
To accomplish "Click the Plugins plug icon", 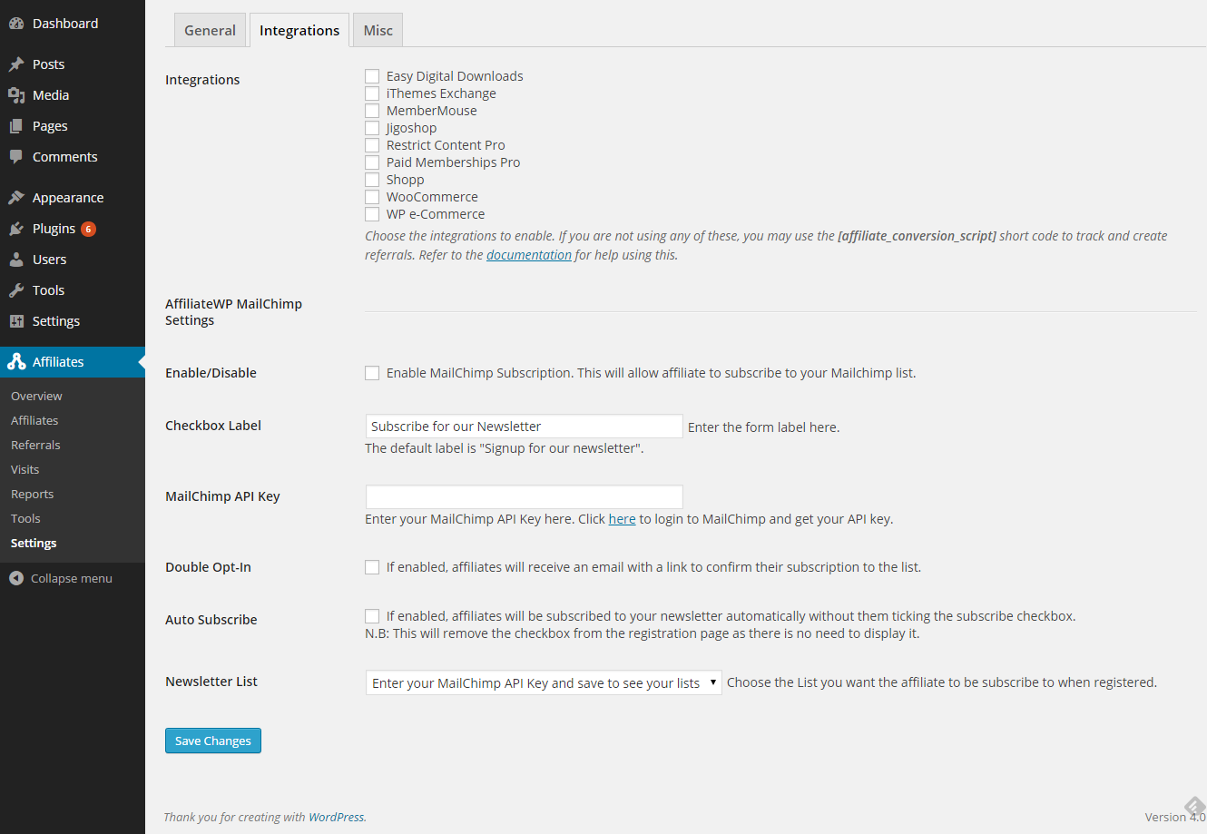I will (16, 229).
